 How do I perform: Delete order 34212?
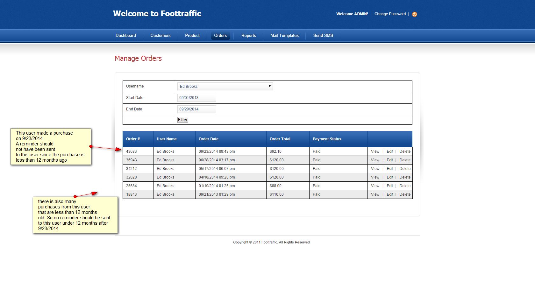tap(405, 169)
